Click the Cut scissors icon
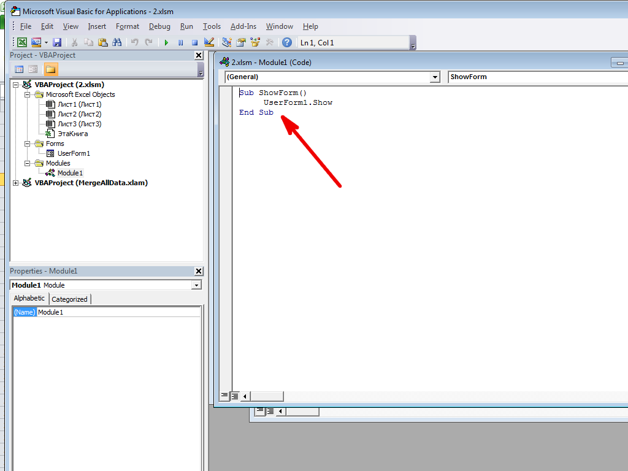Screen dimensions: 628x471 click(x=74, y=42)
